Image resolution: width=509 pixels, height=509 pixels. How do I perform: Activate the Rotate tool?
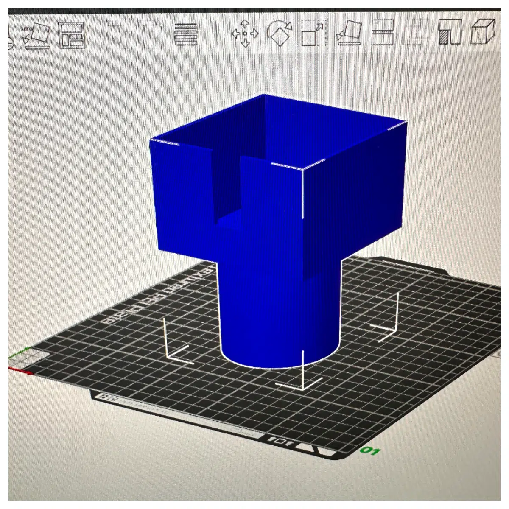(x=280, y=32)
